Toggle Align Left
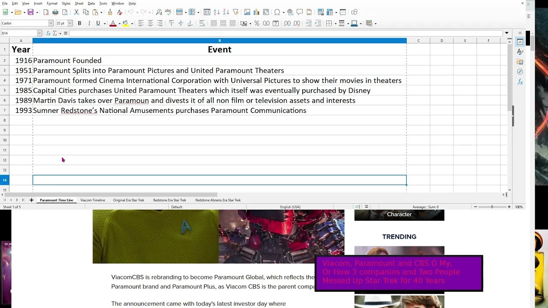This screenshot has width=548, height=308. point(140,23)
